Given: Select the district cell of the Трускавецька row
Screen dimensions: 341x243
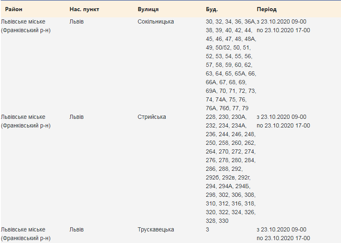Looking at the screenshot, I should point(26,234).
